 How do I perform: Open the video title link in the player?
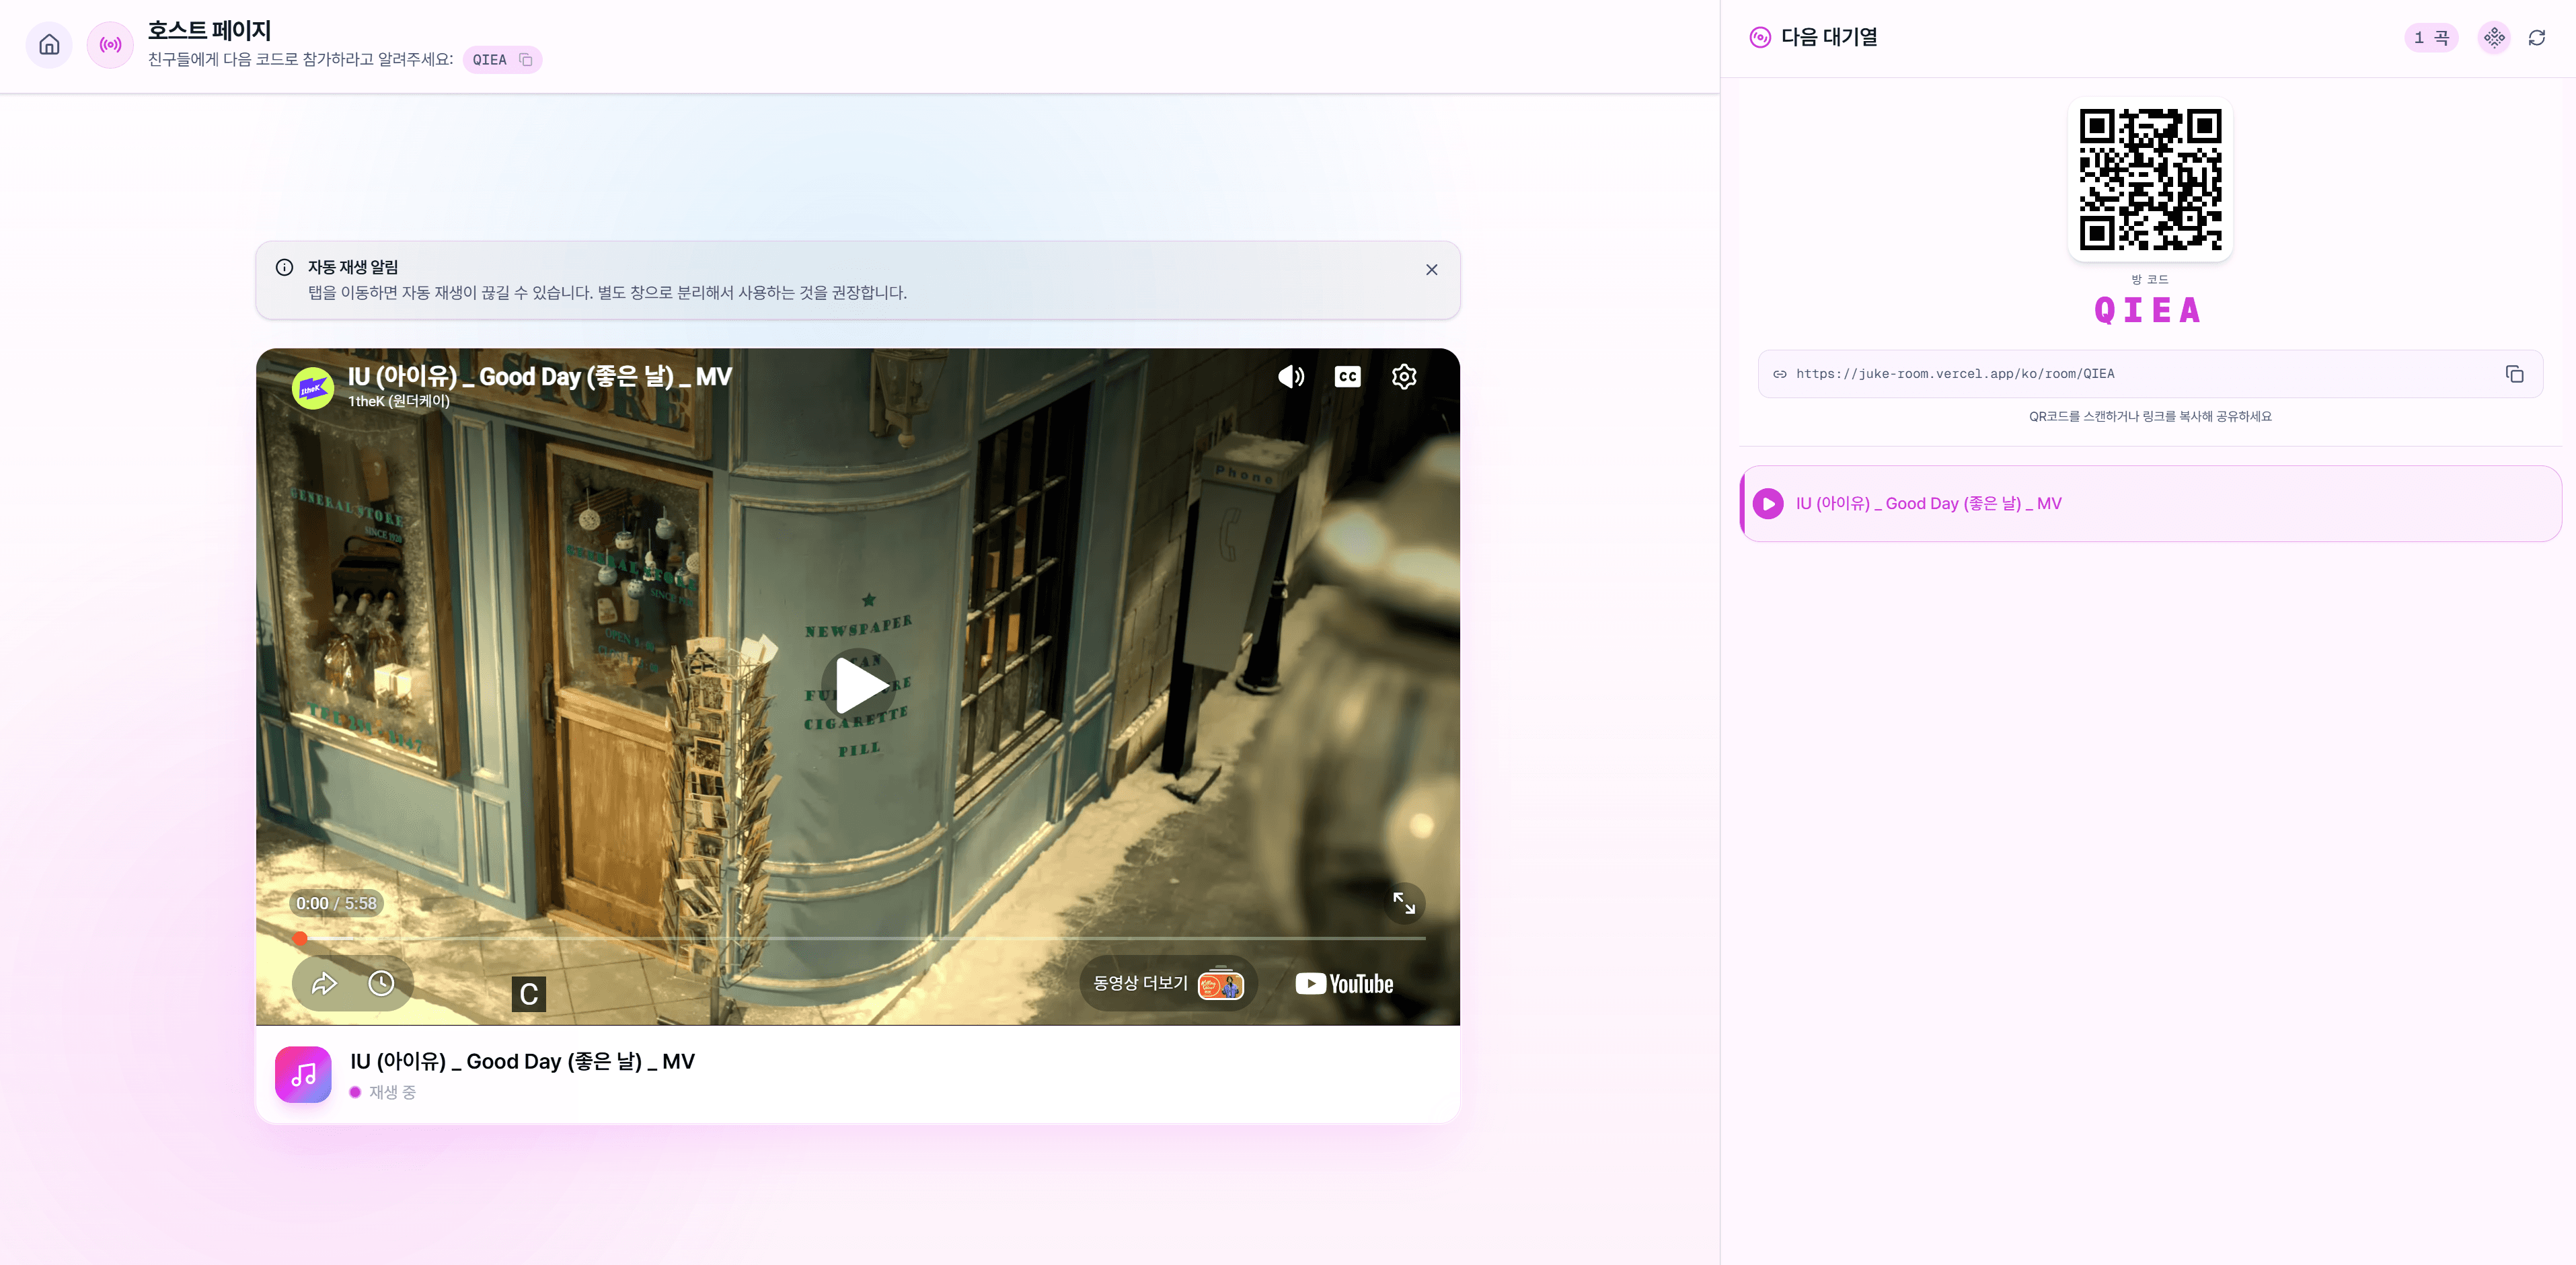[x=540, y=377]
